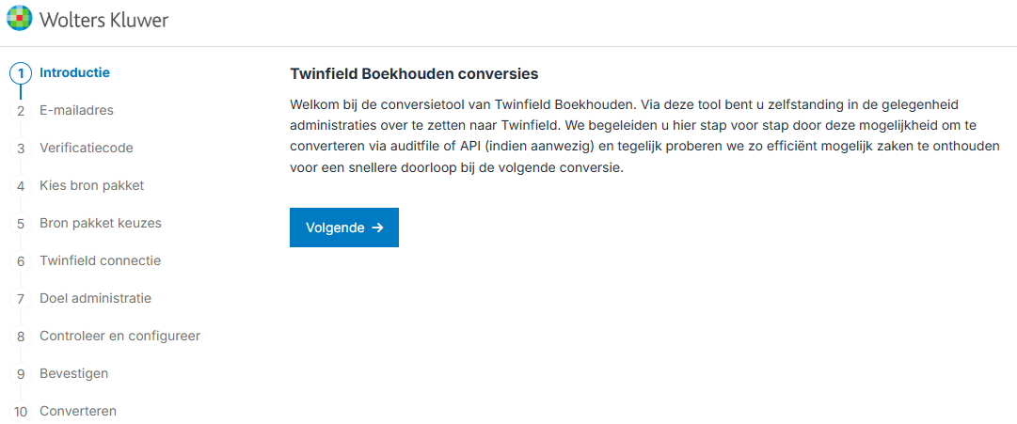1017x424 pixels.
Task: Click step number 3 indicator
Action: click(x=21, y=149)
